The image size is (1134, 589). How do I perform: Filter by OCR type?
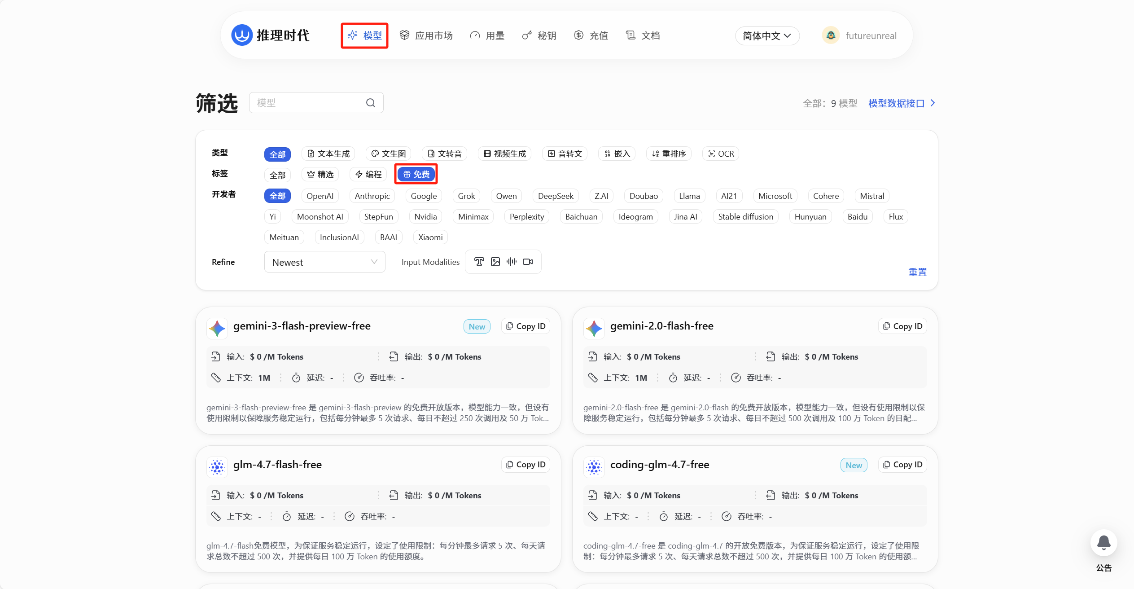coord(721,154)
